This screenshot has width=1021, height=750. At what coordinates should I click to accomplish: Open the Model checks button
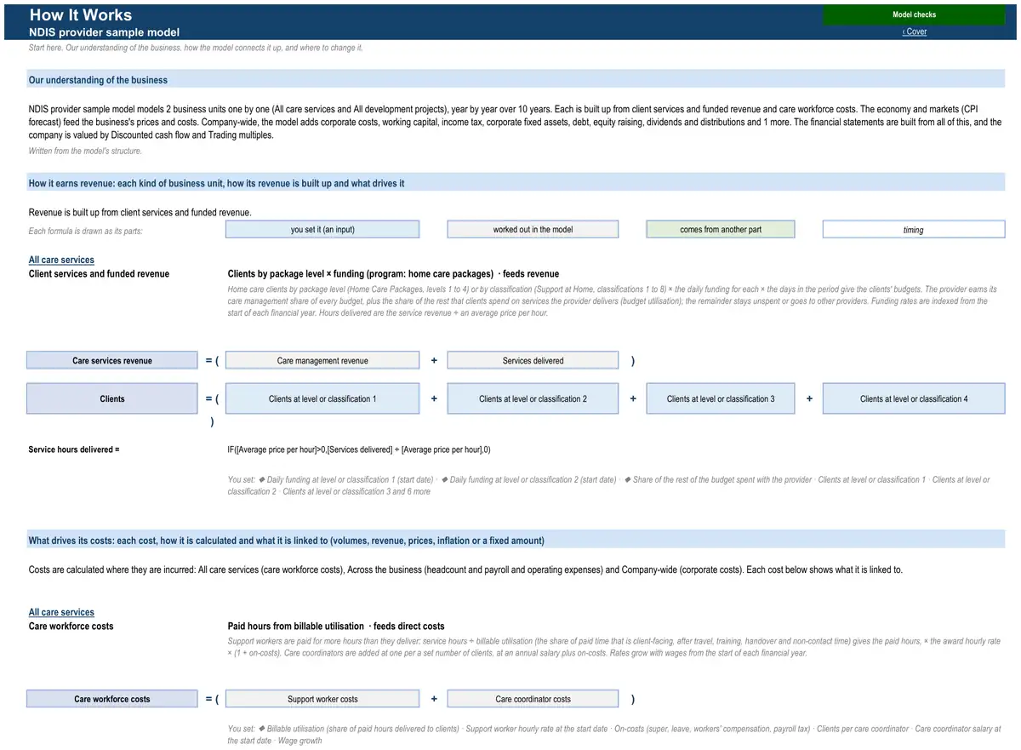914,14
